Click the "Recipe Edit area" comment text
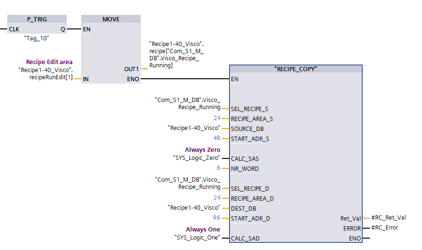The height and width of the screenshot is (250, 422). pos(49,62)
